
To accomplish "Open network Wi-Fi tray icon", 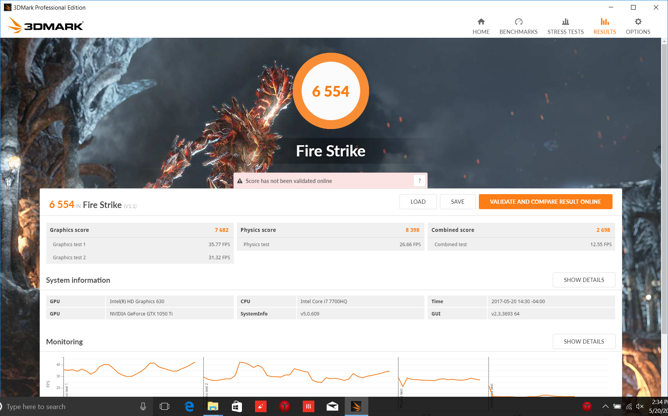I will (629, 406).
